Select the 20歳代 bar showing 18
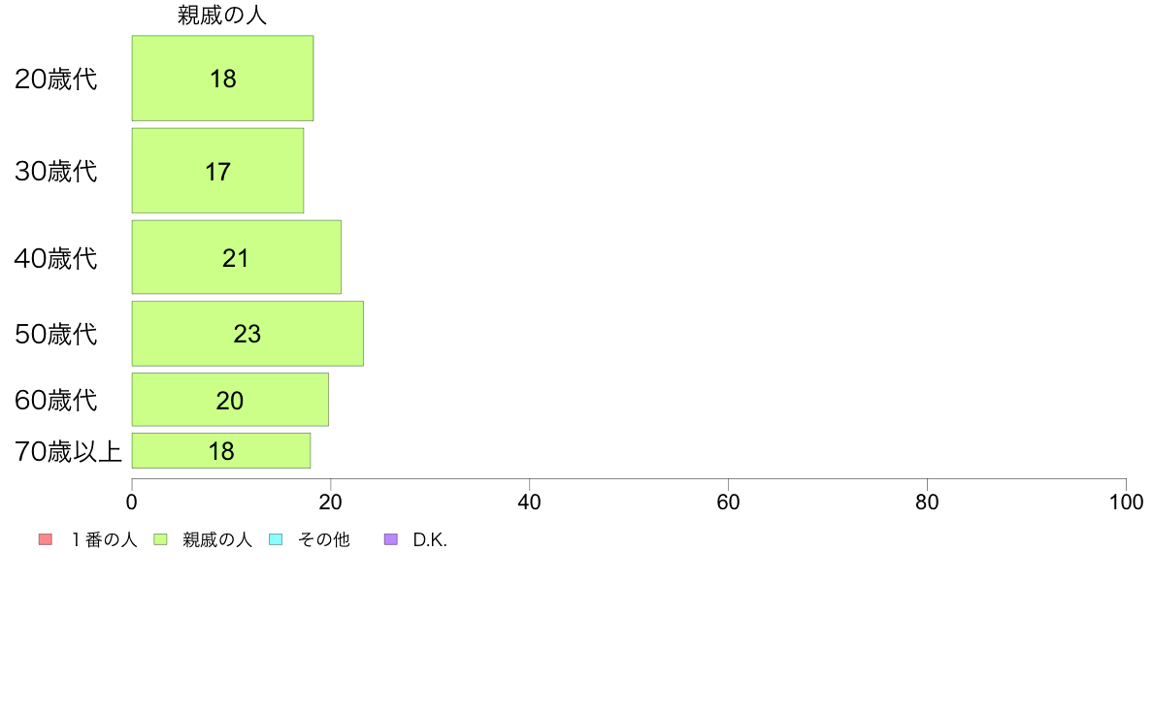Viewport: 1153px width, 714px height. (x=223, y=78)
